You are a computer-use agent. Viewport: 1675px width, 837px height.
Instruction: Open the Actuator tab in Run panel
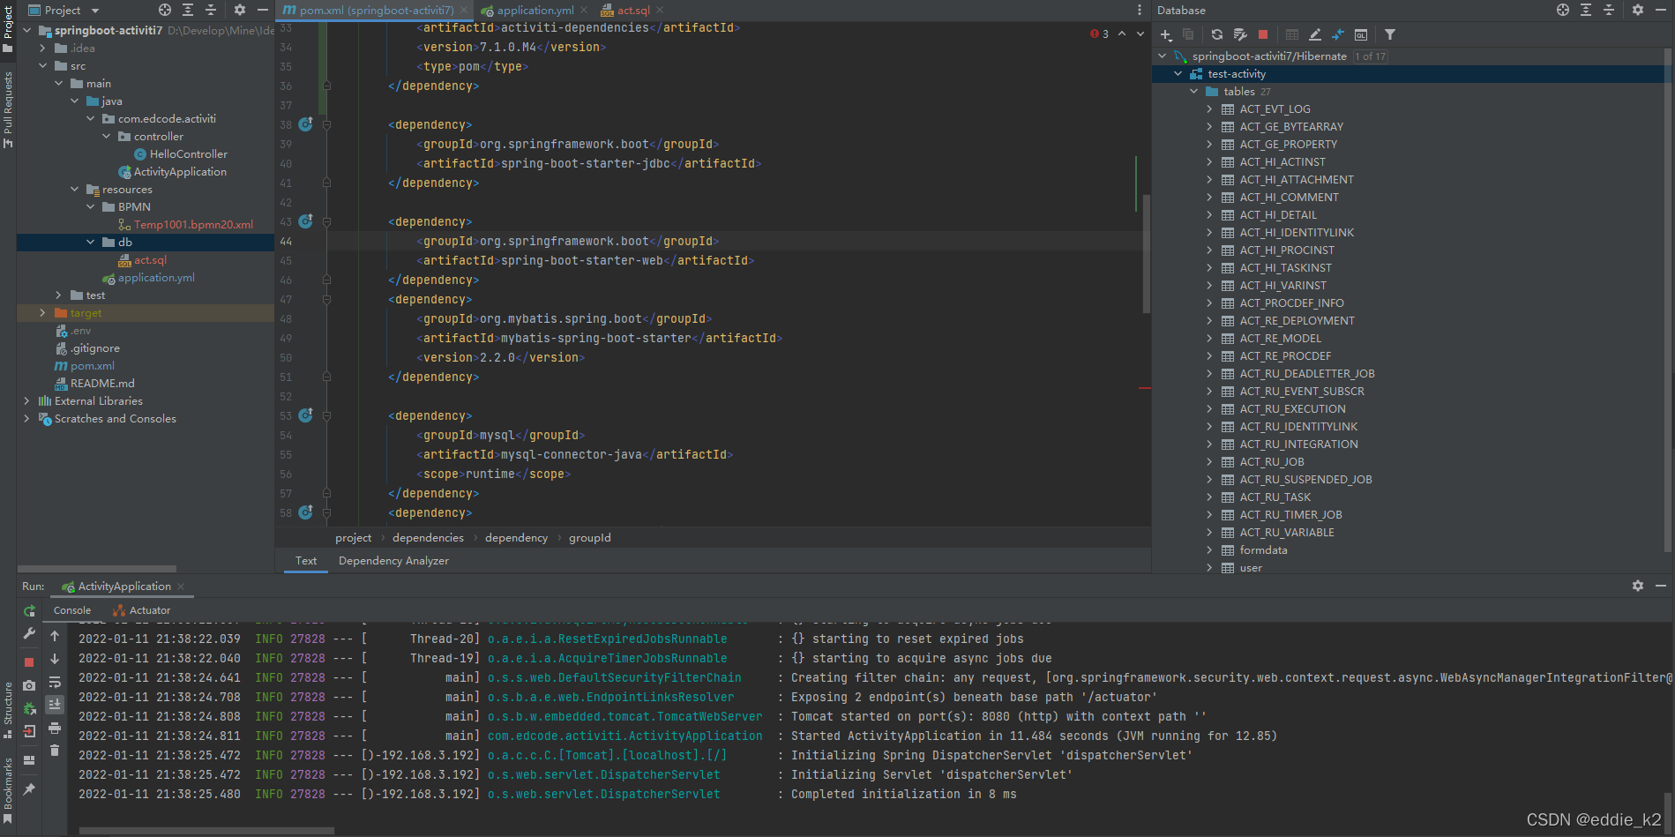142,610
